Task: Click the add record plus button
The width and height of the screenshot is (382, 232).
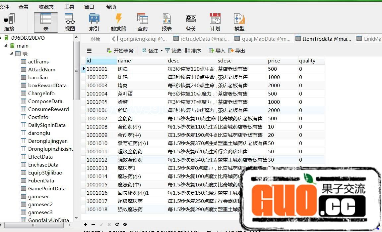Action: (x=85, y=224)
